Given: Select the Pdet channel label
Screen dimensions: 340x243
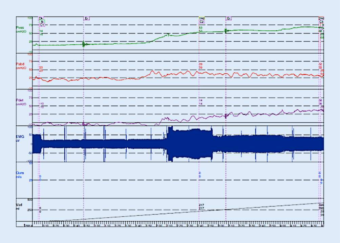Looking at the screenshot, I should coord(20,100).
